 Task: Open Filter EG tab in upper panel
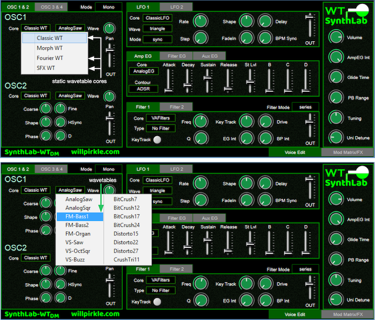pos(177,56)
